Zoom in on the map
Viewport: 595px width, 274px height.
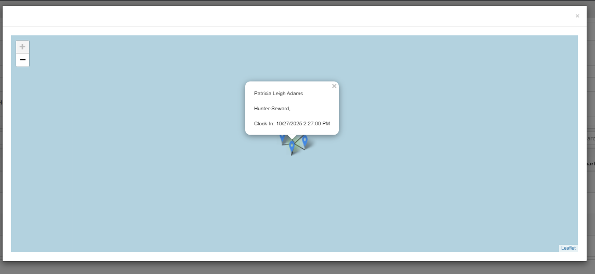22,47
